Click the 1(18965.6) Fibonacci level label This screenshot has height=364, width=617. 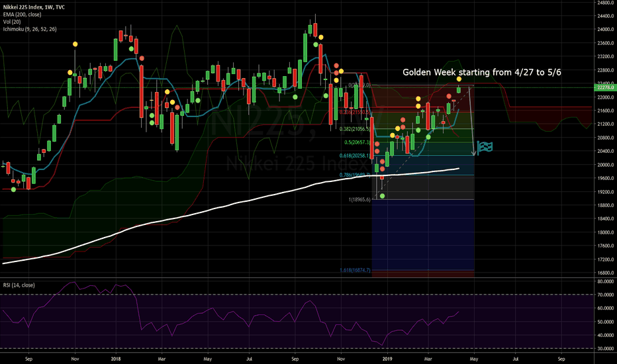[359, 199]
